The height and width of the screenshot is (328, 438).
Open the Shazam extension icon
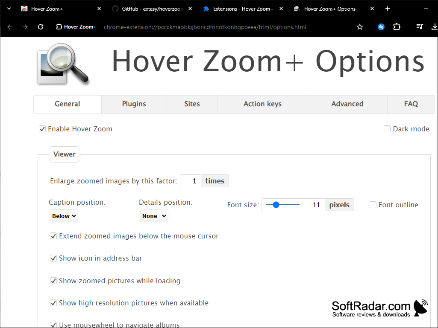tap(381, 27)
